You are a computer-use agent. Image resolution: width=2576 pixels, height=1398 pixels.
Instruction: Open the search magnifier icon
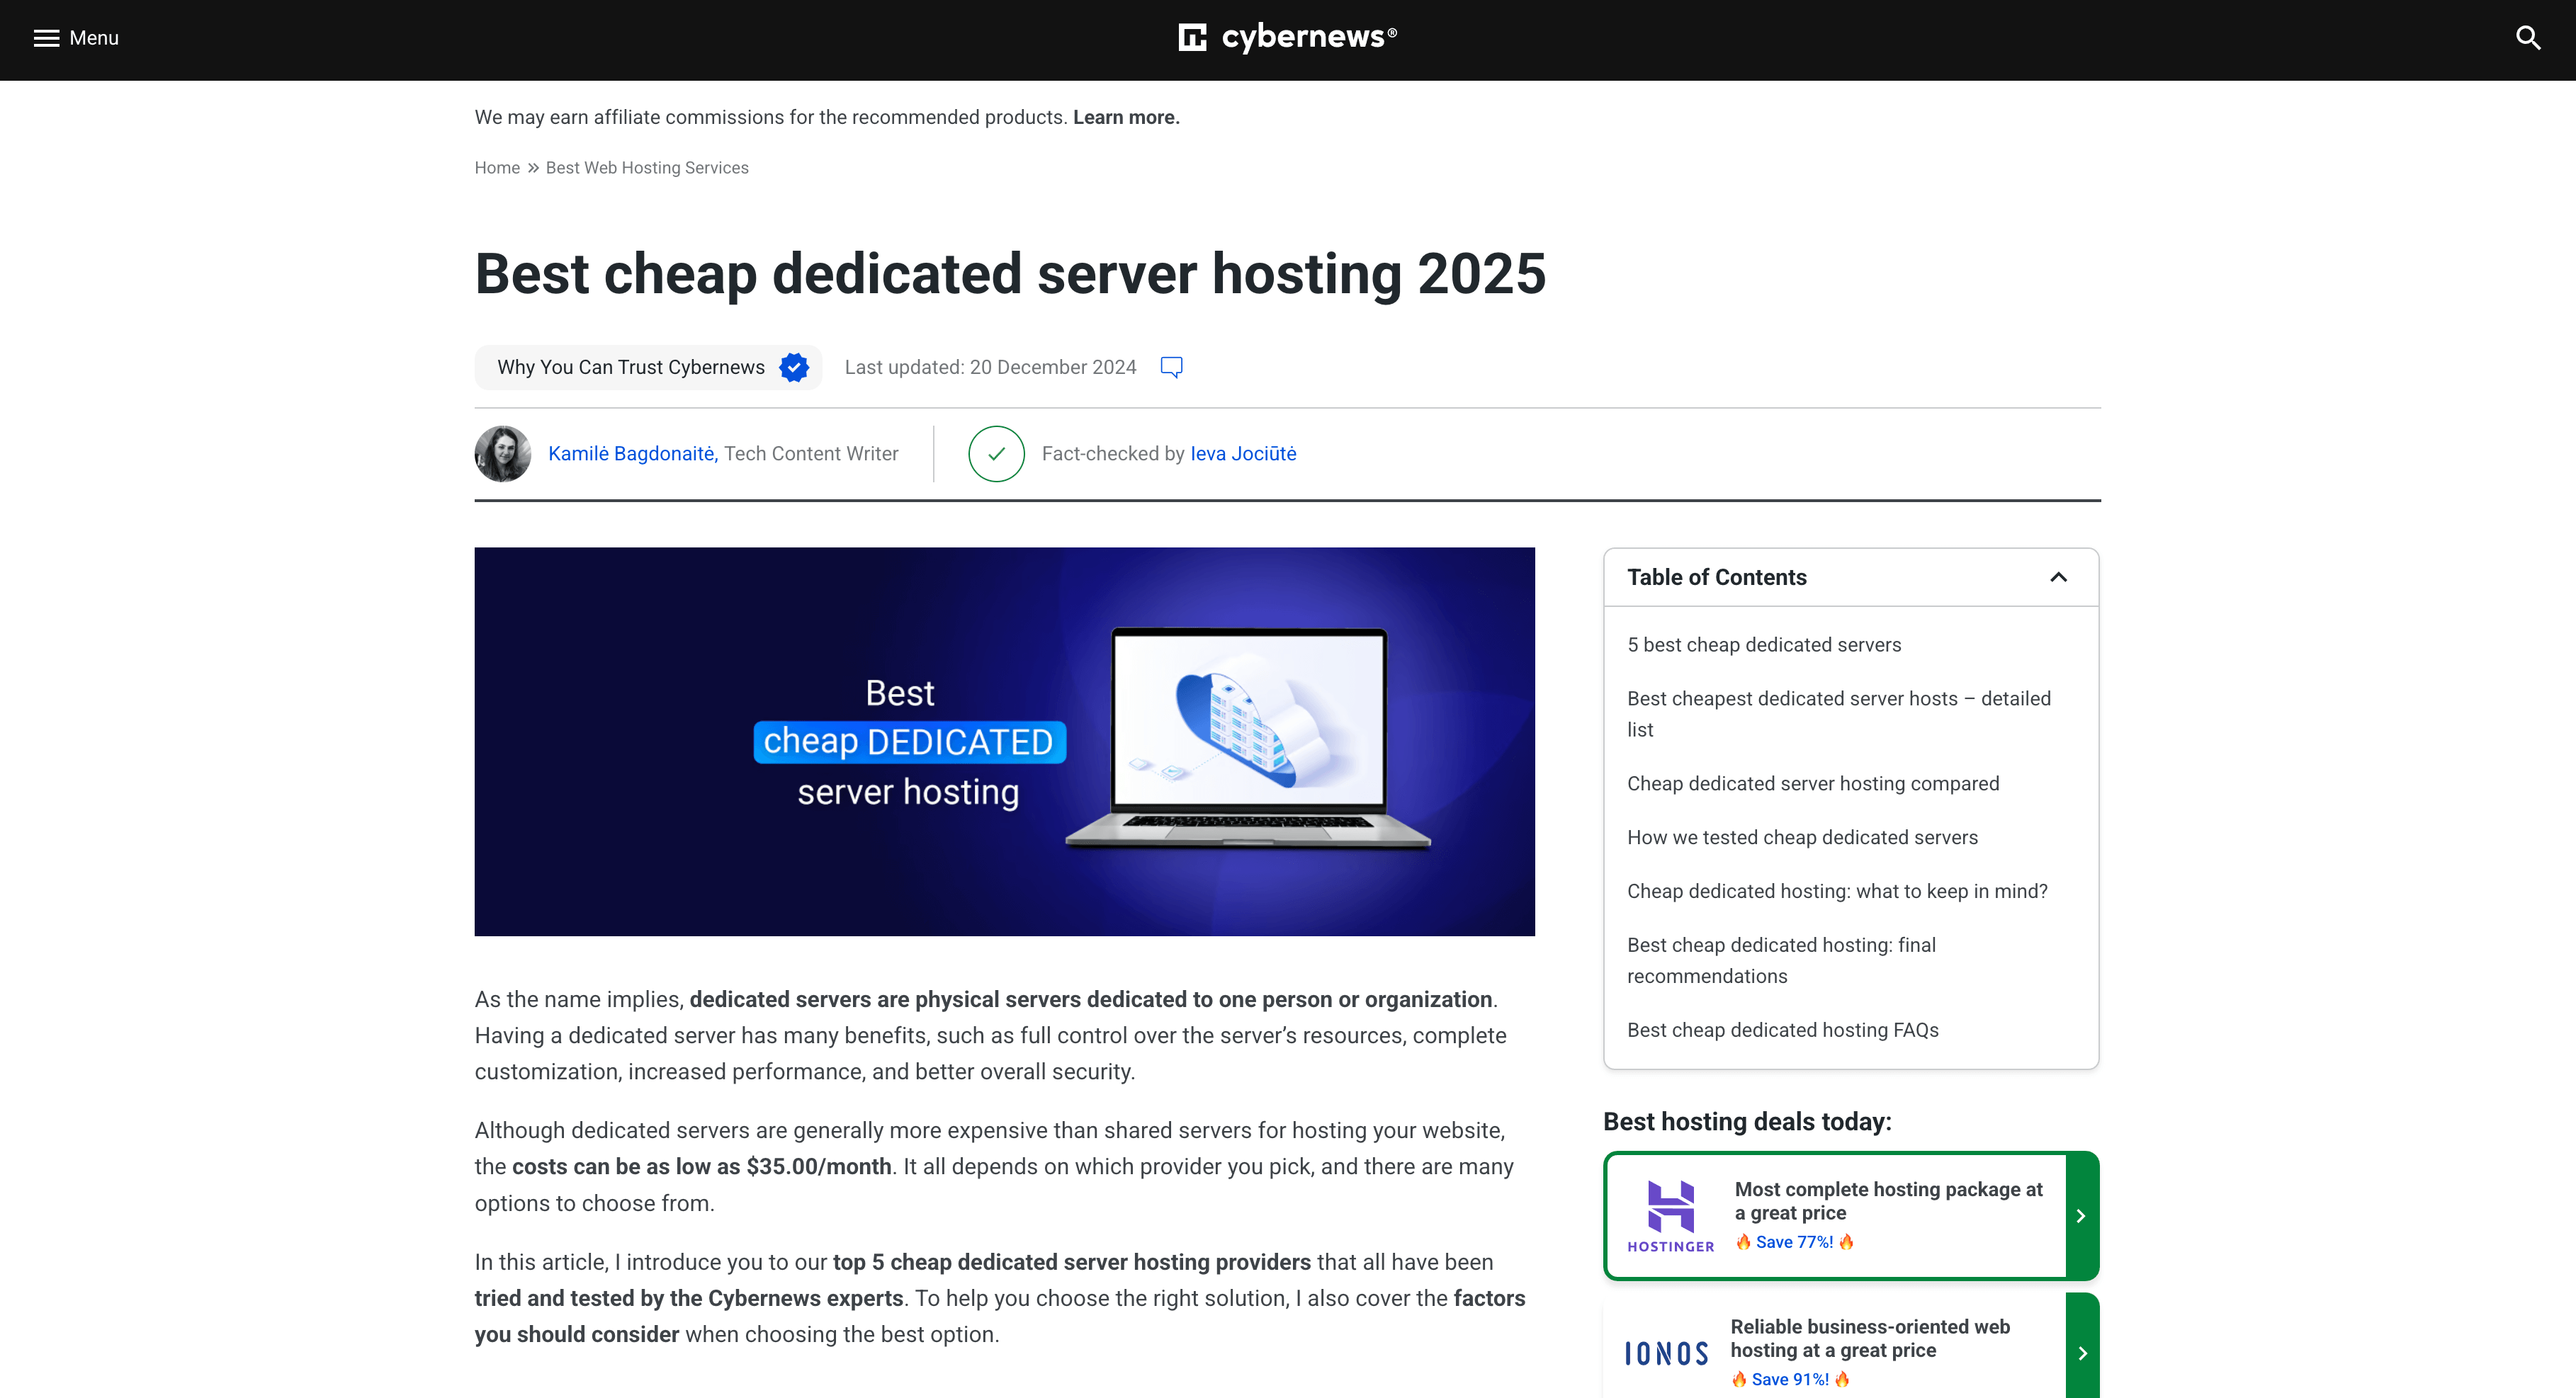2528,38
